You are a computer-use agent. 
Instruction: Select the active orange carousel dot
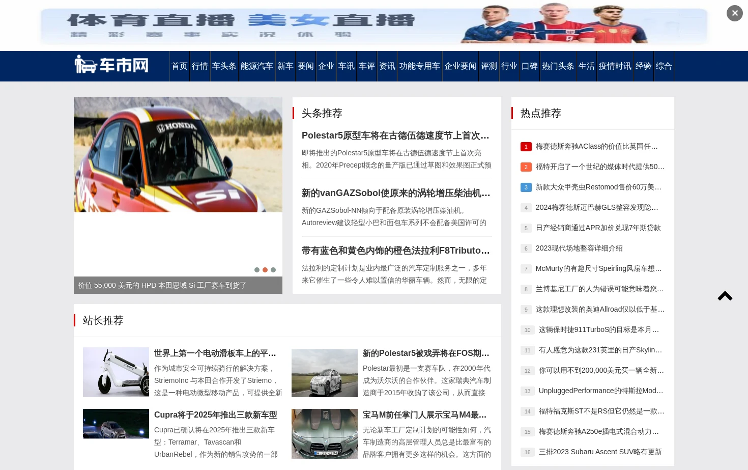265,270
